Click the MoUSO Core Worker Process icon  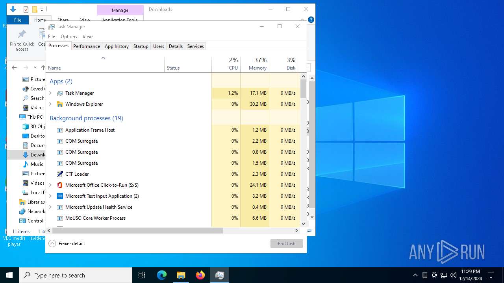coord(60,218)
